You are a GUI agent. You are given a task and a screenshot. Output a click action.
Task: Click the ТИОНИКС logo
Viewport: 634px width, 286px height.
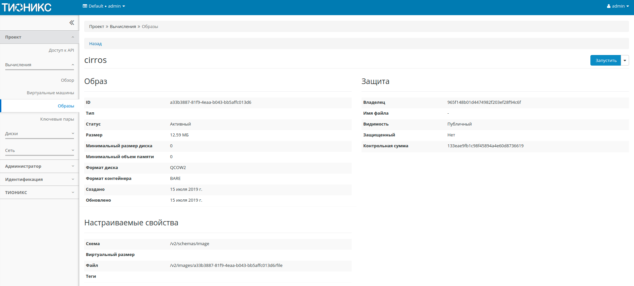coord(26,7)
